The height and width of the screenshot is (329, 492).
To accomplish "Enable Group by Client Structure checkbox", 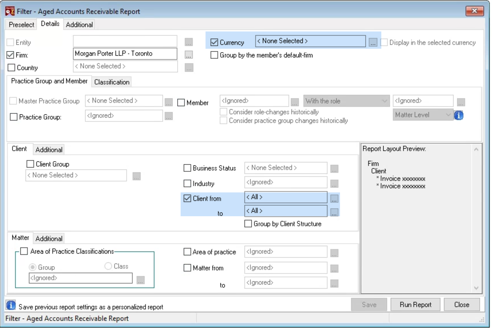I will pyautogui.click(x=248, y=224).
